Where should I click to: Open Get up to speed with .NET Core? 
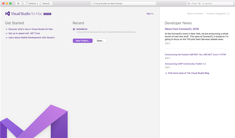(x=24, y=33)
